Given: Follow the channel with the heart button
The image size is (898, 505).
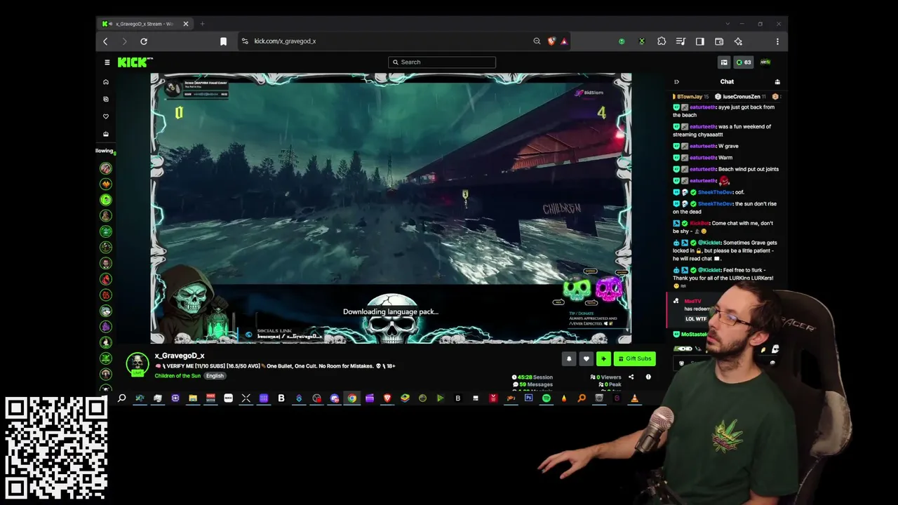Looking at the screenshot, I should coord(587,359).
